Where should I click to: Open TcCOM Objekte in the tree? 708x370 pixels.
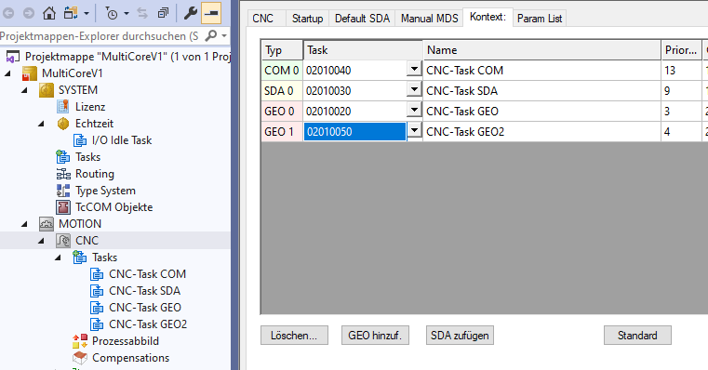[114, 207]
